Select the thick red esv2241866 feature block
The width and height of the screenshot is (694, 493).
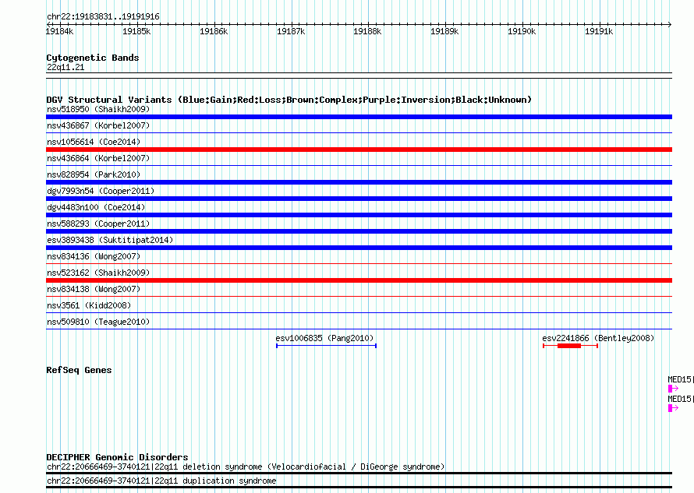[x=569, y=346]
